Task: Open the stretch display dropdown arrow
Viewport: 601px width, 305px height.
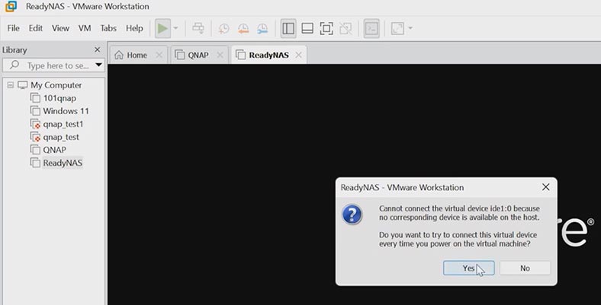Action: 410,28
